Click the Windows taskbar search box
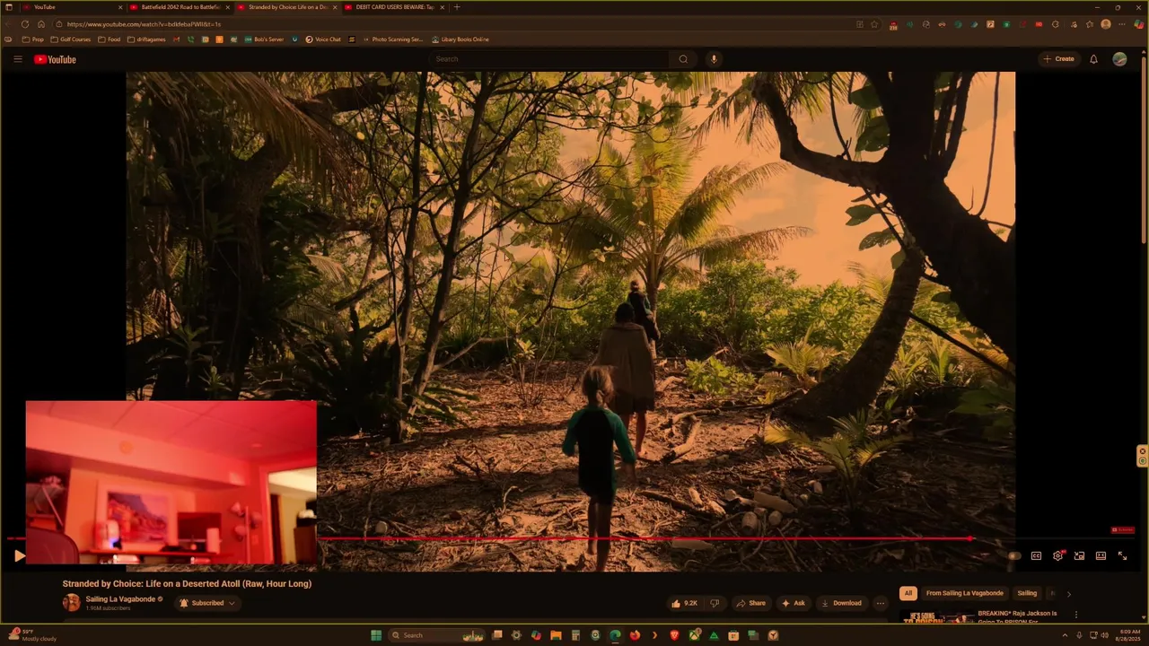The height and width of the screenshot is (646, 1149). tap(438, 635)
